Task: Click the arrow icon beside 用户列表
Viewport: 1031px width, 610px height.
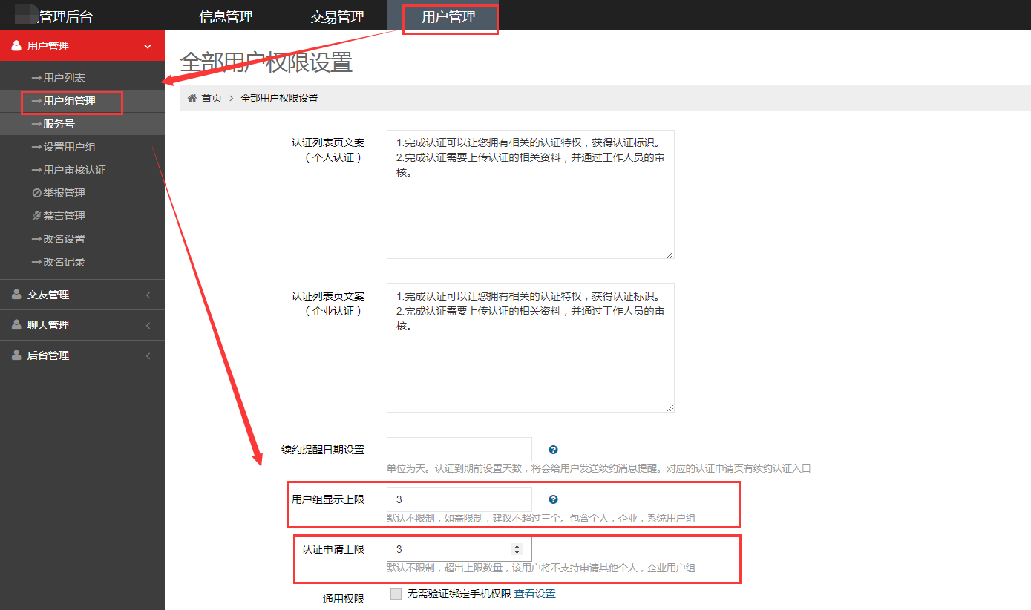Action: 36,78
